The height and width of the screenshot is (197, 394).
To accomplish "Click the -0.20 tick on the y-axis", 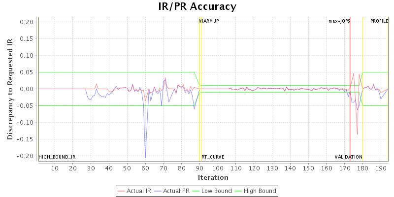I will tap(26, 156).
